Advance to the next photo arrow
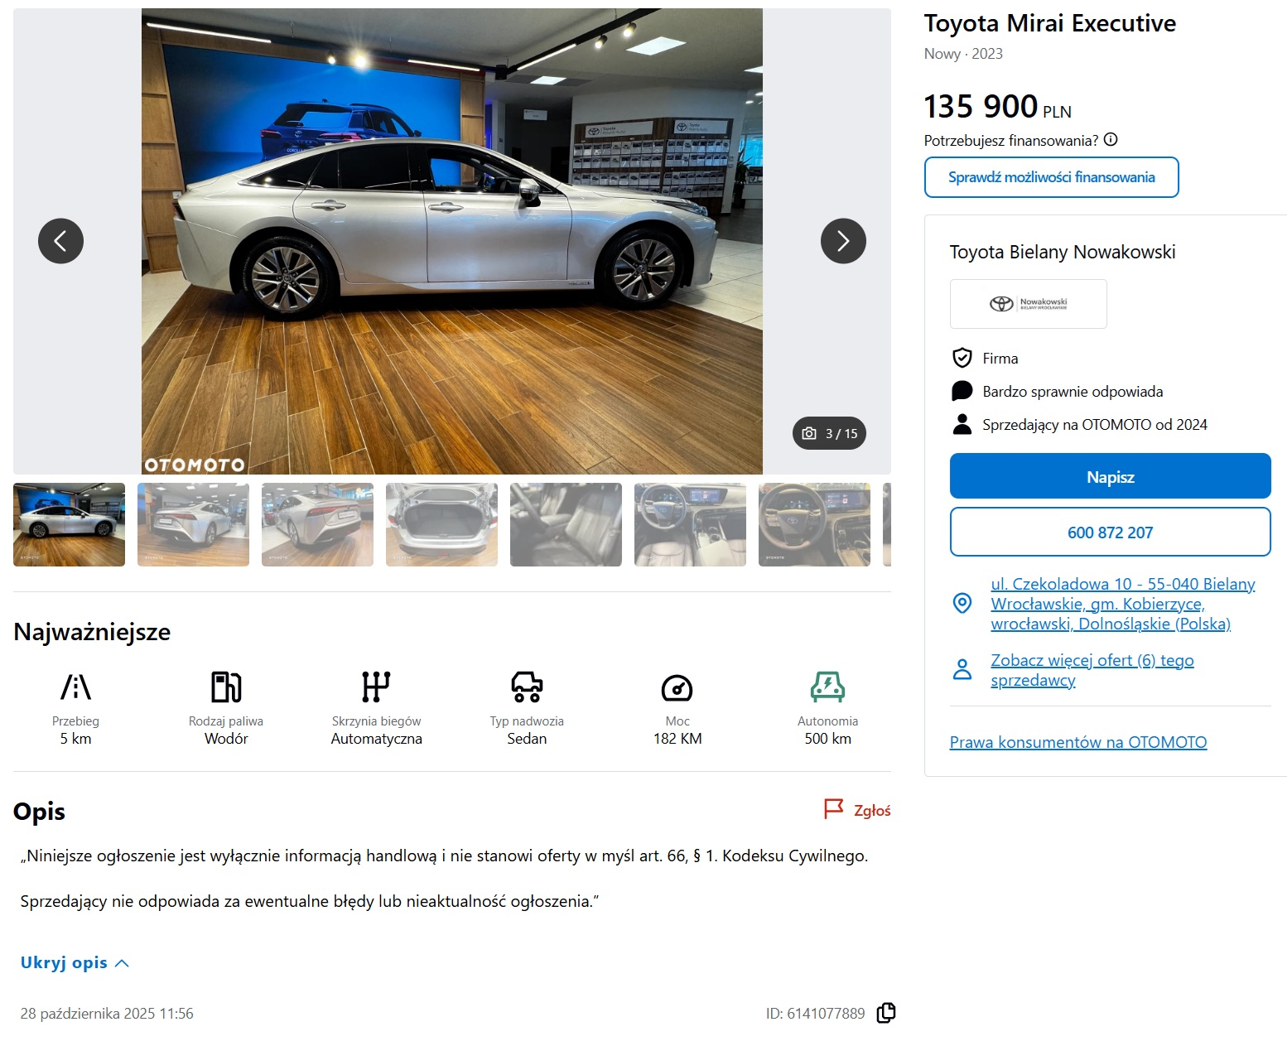 [x=843, y=241]
